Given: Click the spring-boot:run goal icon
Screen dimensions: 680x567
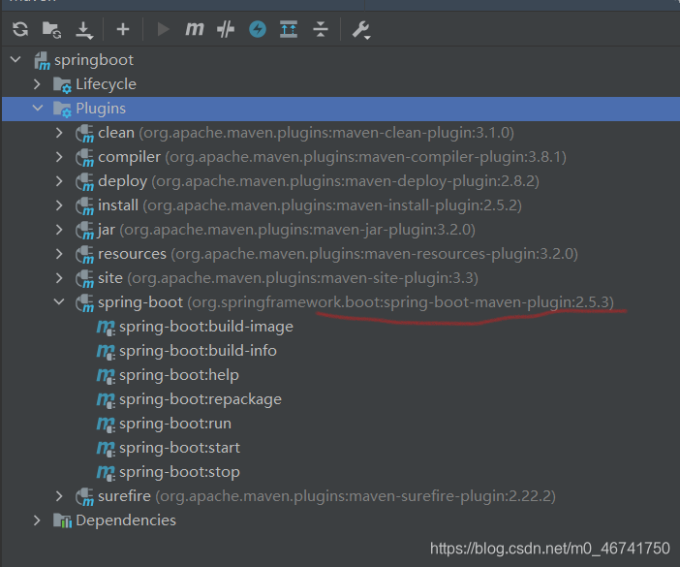Looking at the screenshot, I should pyautogui.click(x=106, y=424).
